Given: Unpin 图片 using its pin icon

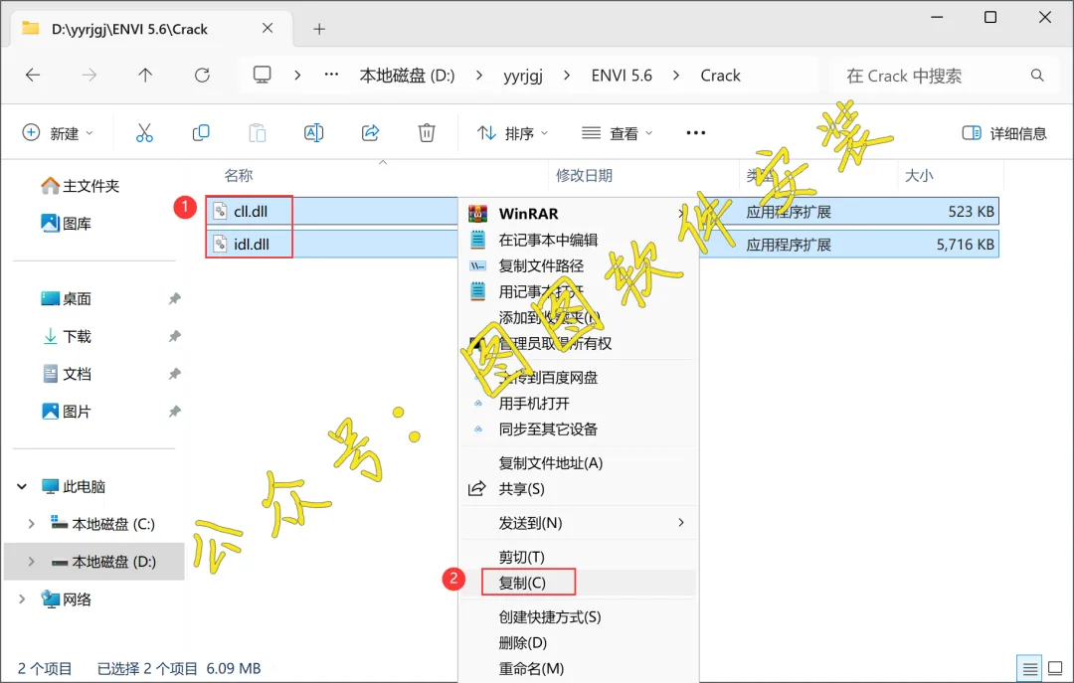Looking at the screenshot, I should 175,412.
